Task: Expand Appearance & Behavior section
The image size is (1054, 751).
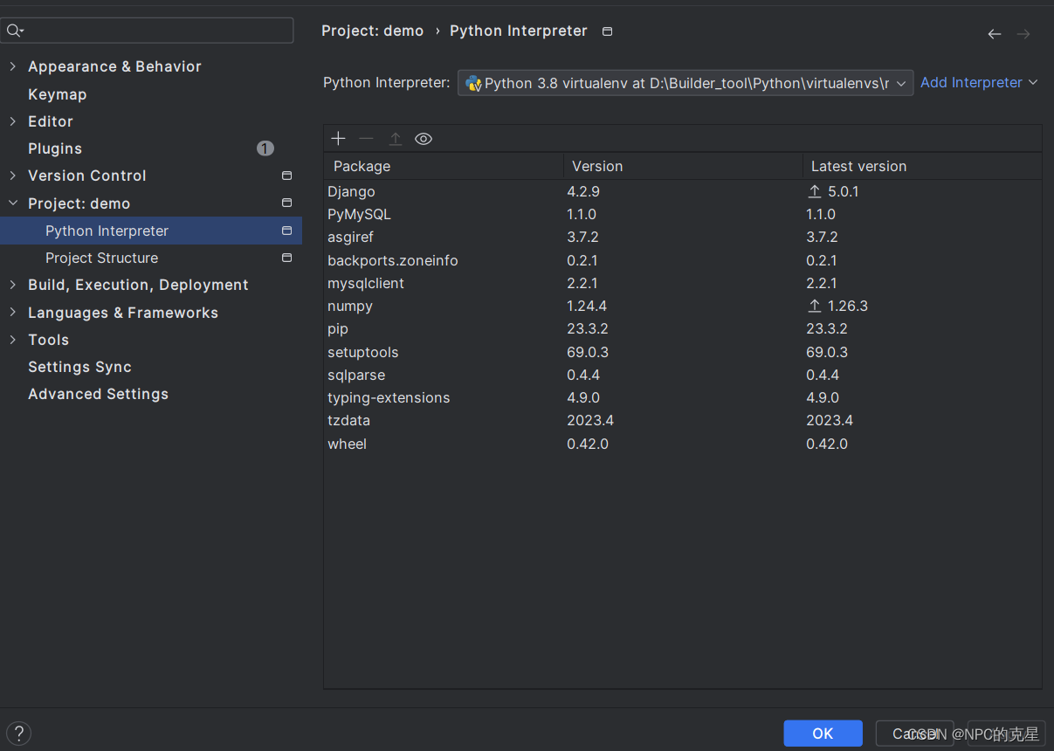Action: click(x=12, y=66)
